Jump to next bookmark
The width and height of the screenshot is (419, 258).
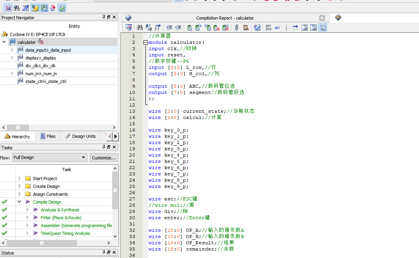click(x=198, y=27)
